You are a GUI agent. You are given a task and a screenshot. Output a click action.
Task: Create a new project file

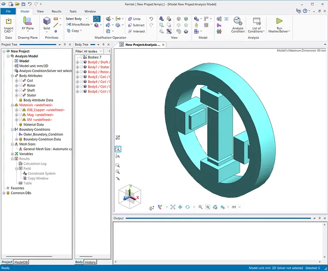coord(11,4)
